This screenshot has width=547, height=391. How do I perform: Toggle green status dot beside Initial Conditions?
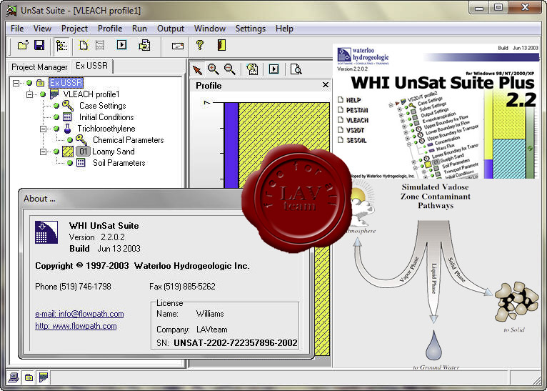point(56,117)
